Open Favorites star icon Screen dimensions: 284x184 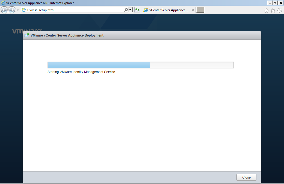(273, 10)
